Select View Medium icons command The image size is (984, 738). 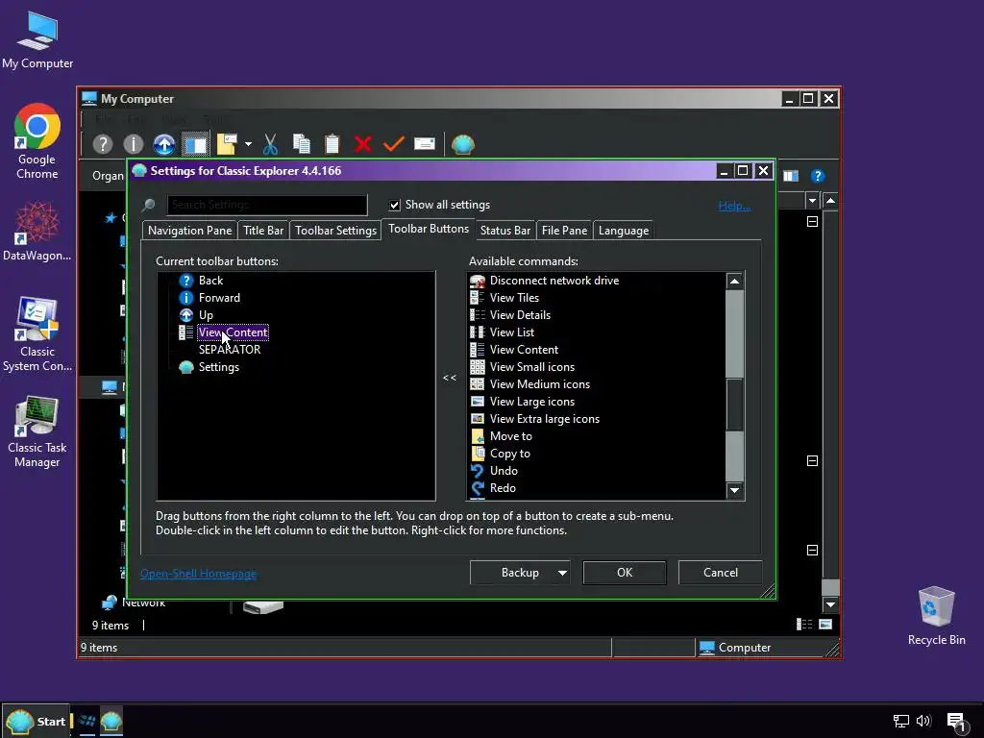(x=540, y=384)
